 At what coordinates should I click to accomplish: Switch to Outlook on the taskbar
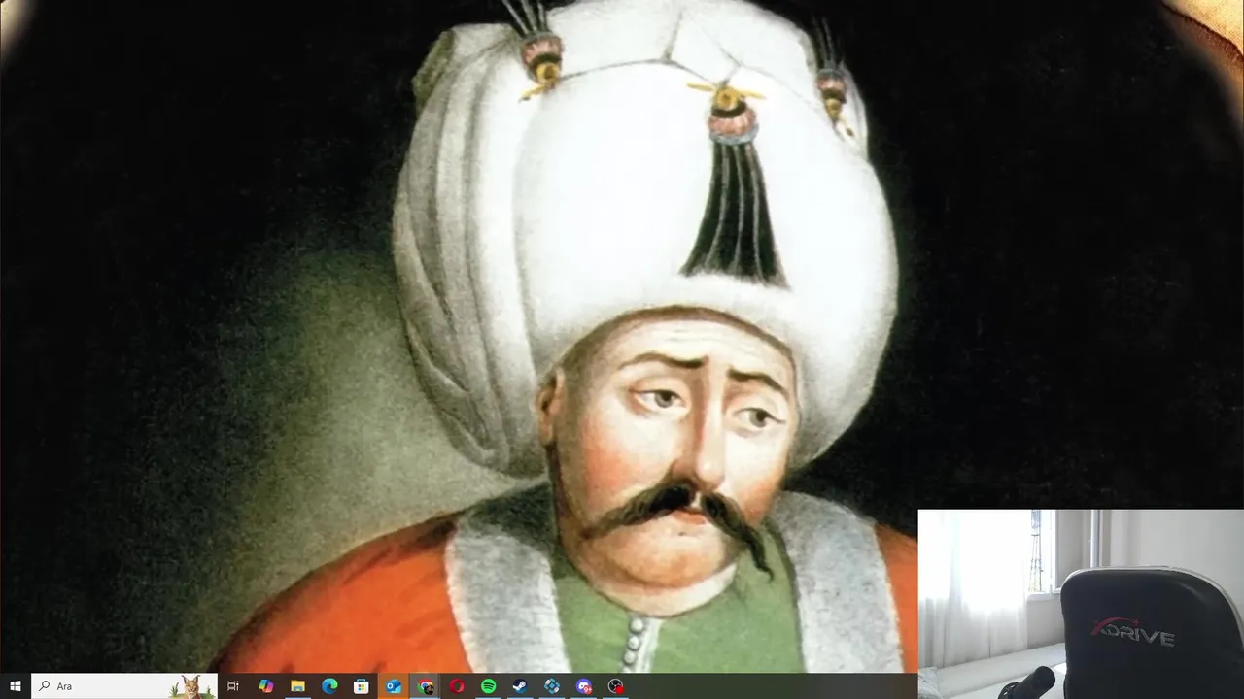[393, 686]
